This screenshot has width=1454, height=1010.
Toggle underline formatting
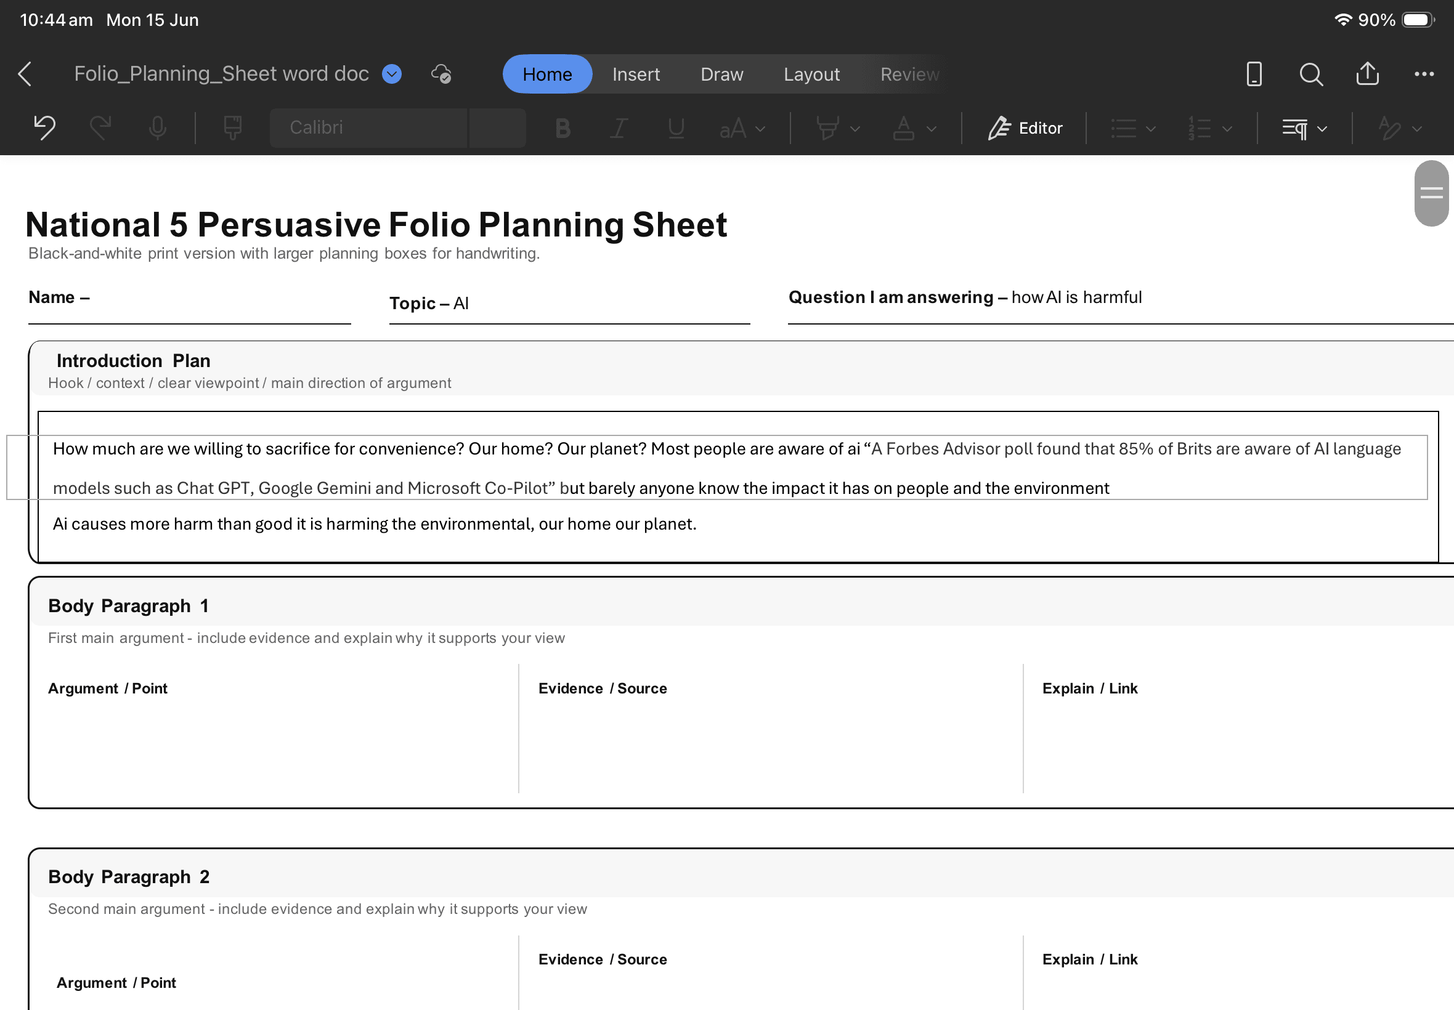point(675,129)
